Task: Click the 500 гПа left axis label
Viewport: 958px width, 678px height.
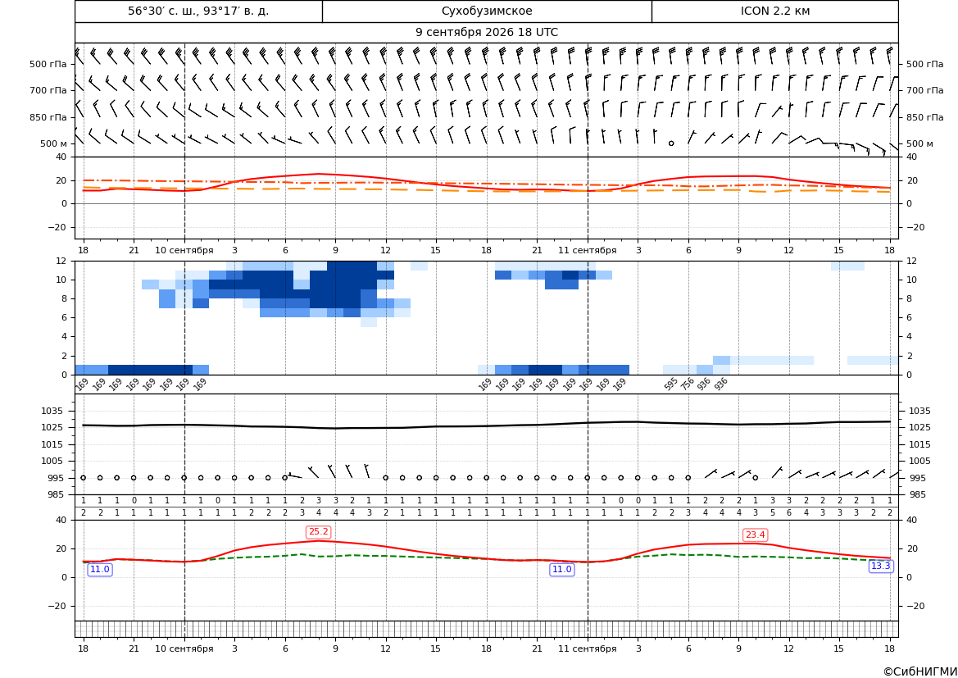Action: tap(48, 64)
